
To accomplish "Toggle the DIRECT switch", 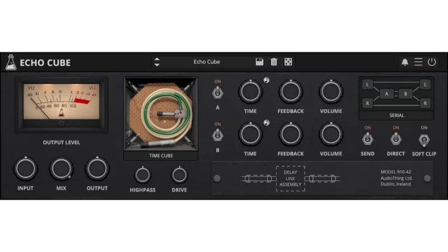I will [x=396, y=139].
